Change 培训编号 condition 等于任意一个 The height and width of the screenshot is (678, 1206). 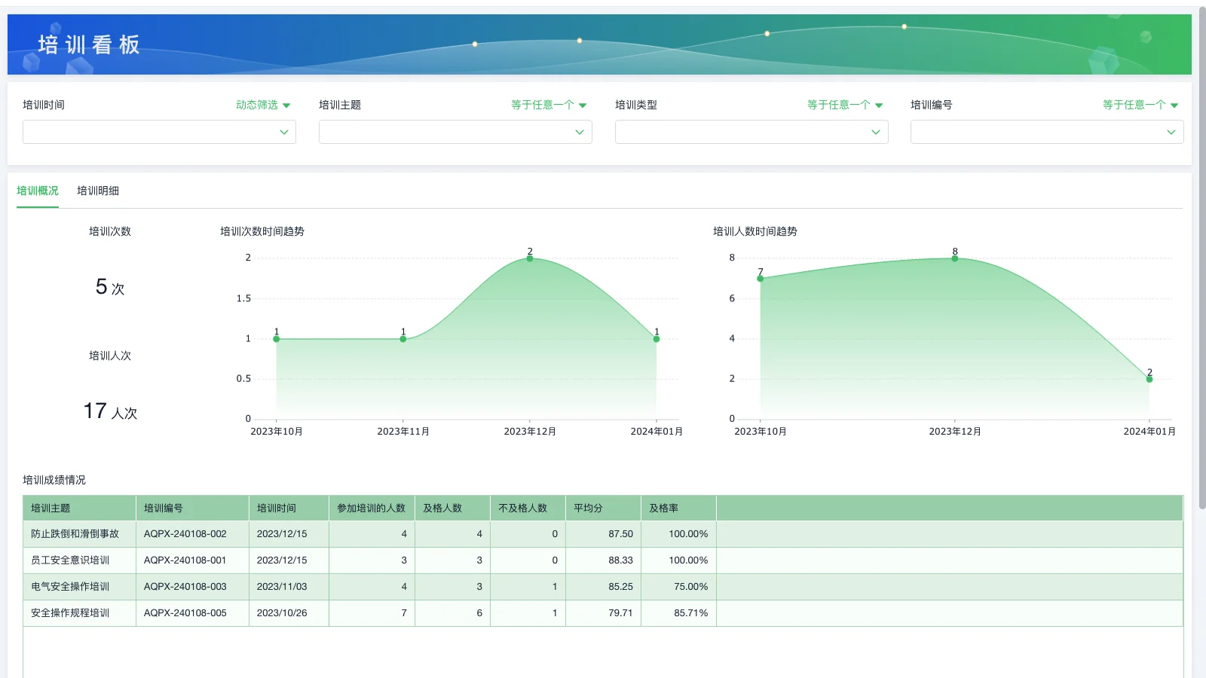click(1140, 105)
